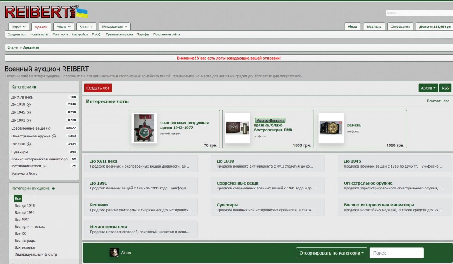Open the Форум menu tab
This screenshot has width=453, height=264.
click(18, 27)
